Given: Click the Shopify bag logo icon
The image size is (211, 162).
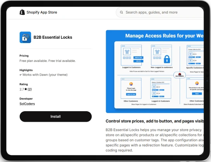Looking at the screenshot, I should [x=22, y=12].
